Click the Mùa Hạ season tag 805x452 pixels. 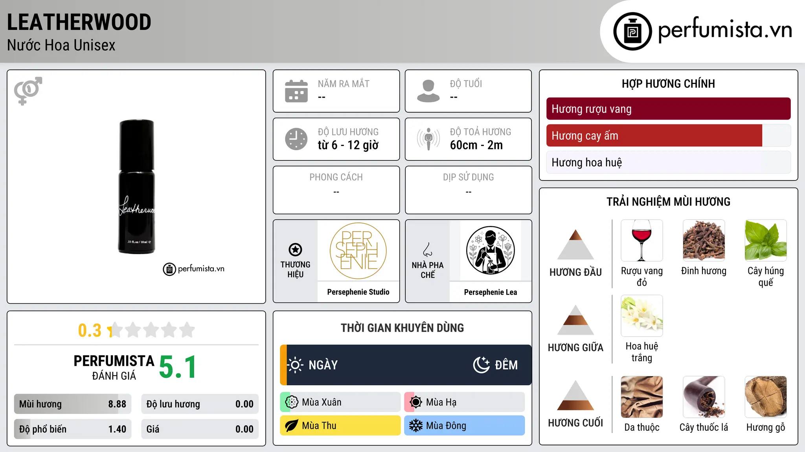pos(465,402)
